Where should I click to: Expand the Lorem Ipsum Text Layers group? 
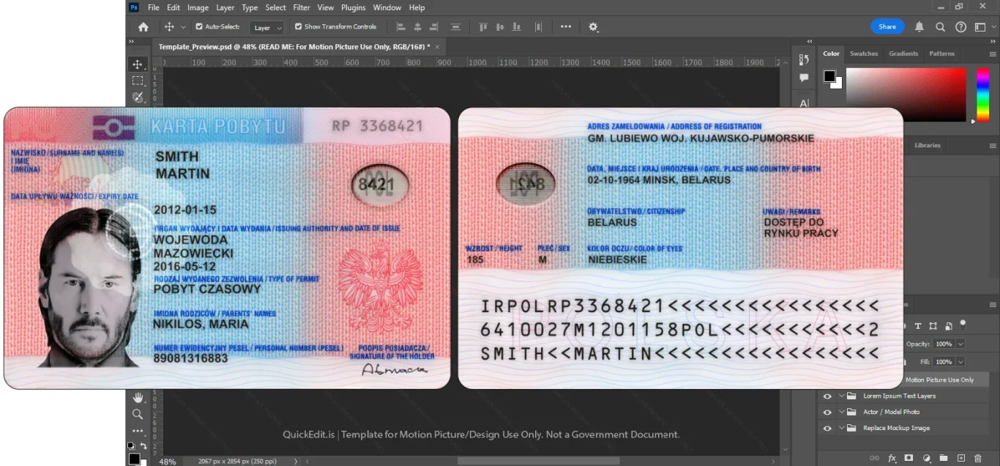[x=842, y=396]
